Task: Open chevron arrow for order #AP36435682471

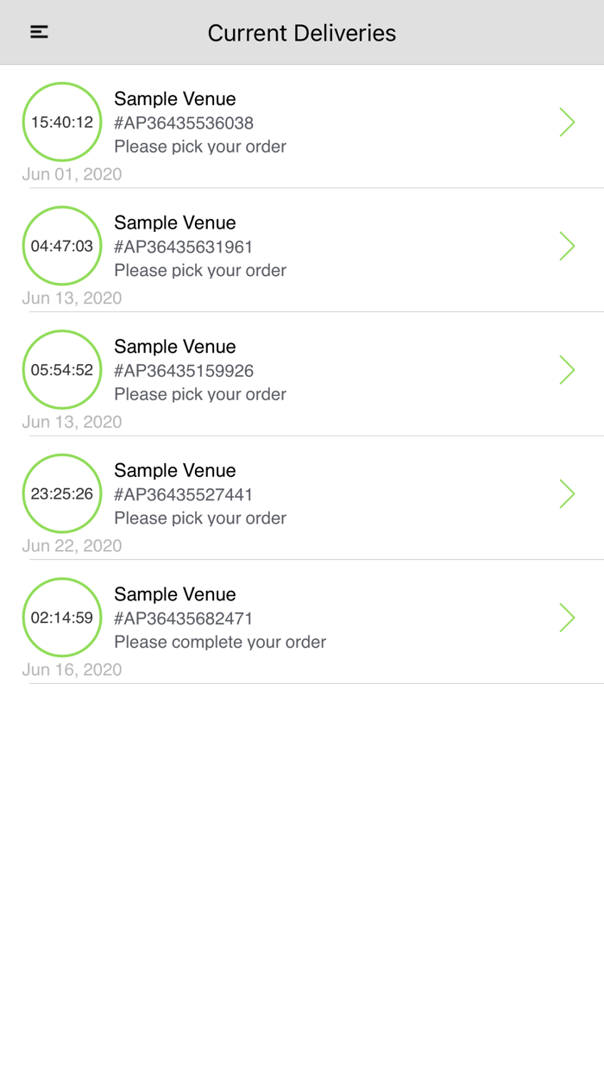Action: (567, 618)
